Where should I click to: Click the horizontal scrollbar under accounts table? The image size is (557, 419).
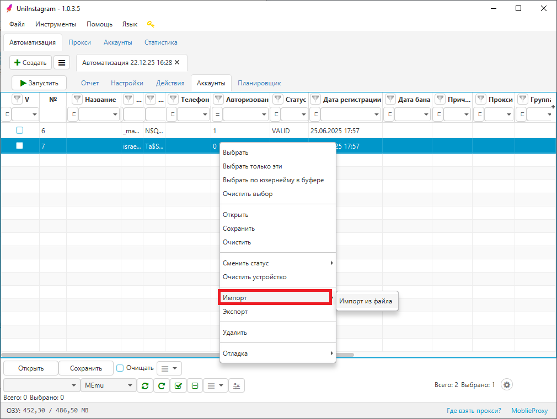[110, 355]
